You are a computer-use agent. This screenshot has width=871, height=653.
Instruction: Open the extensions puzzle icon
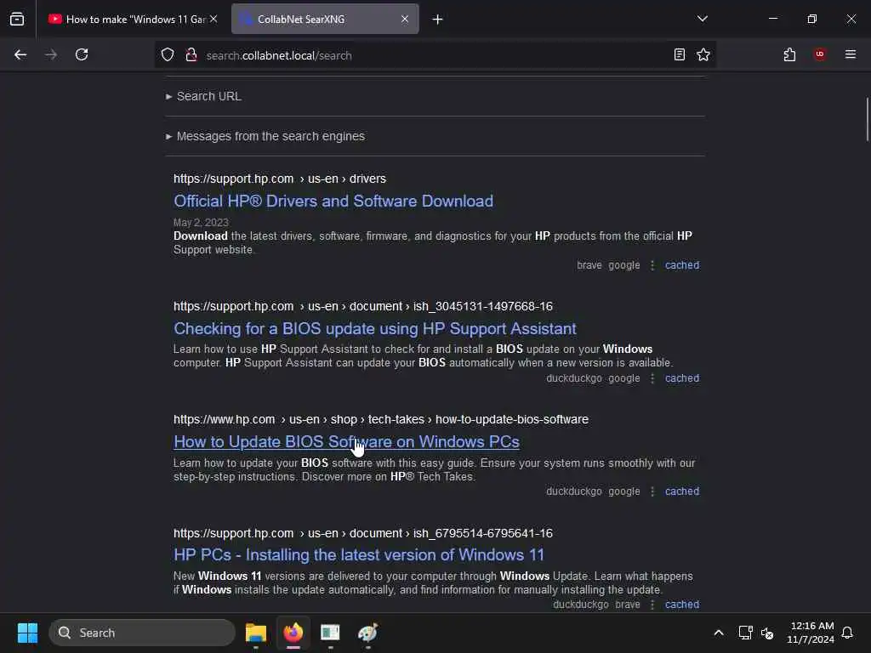[789, 55]
